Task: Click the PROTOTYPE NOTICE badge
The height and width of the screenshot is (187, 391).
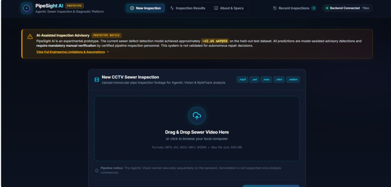Action: (106, 35)
